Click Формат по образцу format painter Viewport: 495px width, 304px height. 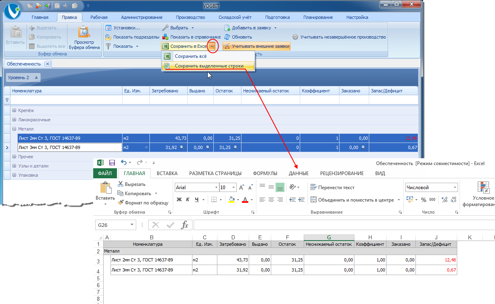pyautogui.click(x=143, y=203)
